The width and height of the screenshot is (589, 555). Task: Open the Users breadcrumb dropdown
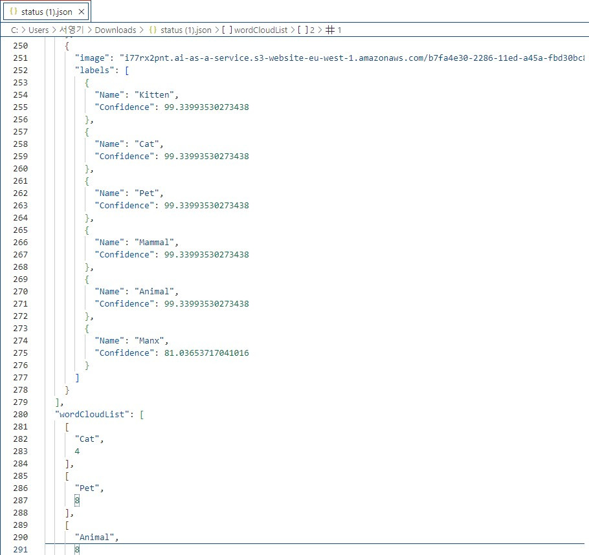(38, 30)
